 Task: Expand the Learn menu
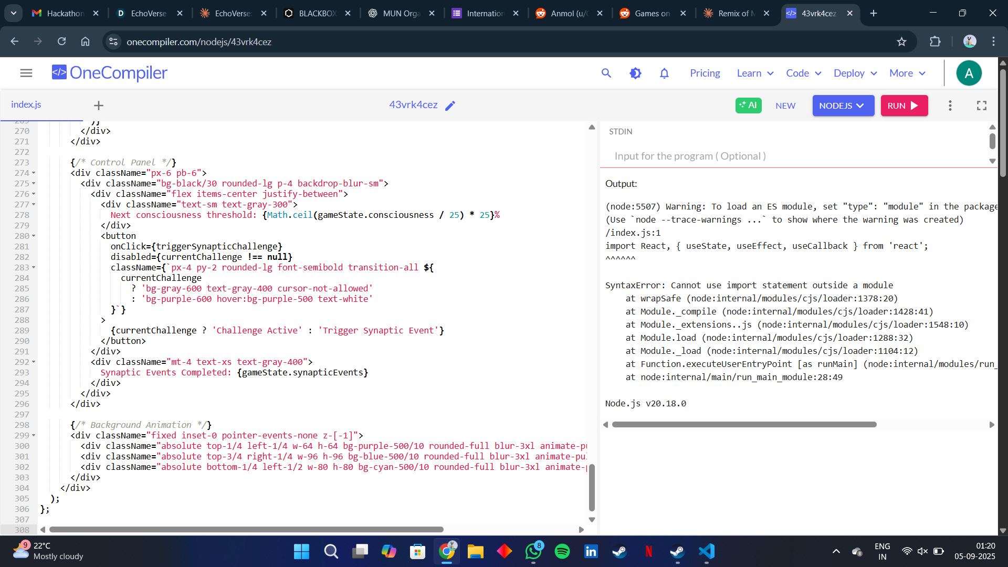pyautogui.click(x=755, y=73)
